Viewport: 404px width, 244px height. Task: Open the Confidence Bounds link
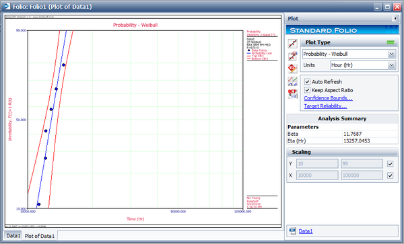click(x=329, y=98)
